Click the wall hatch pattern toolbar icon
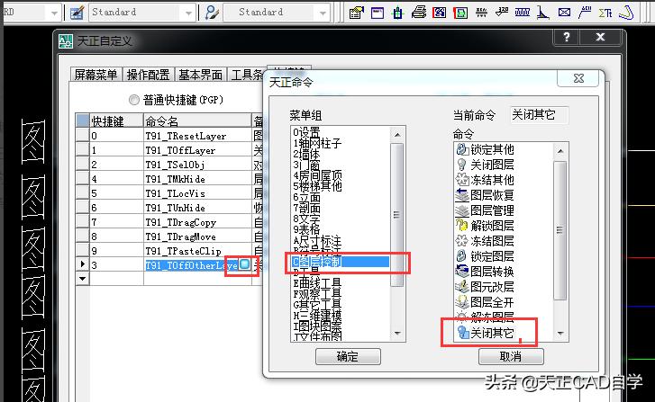Screen dimensions: 655x402 pos(523,13)
